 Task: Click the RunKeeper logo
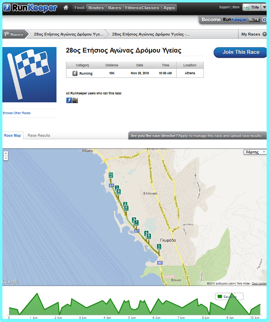[x=30, y=8]
